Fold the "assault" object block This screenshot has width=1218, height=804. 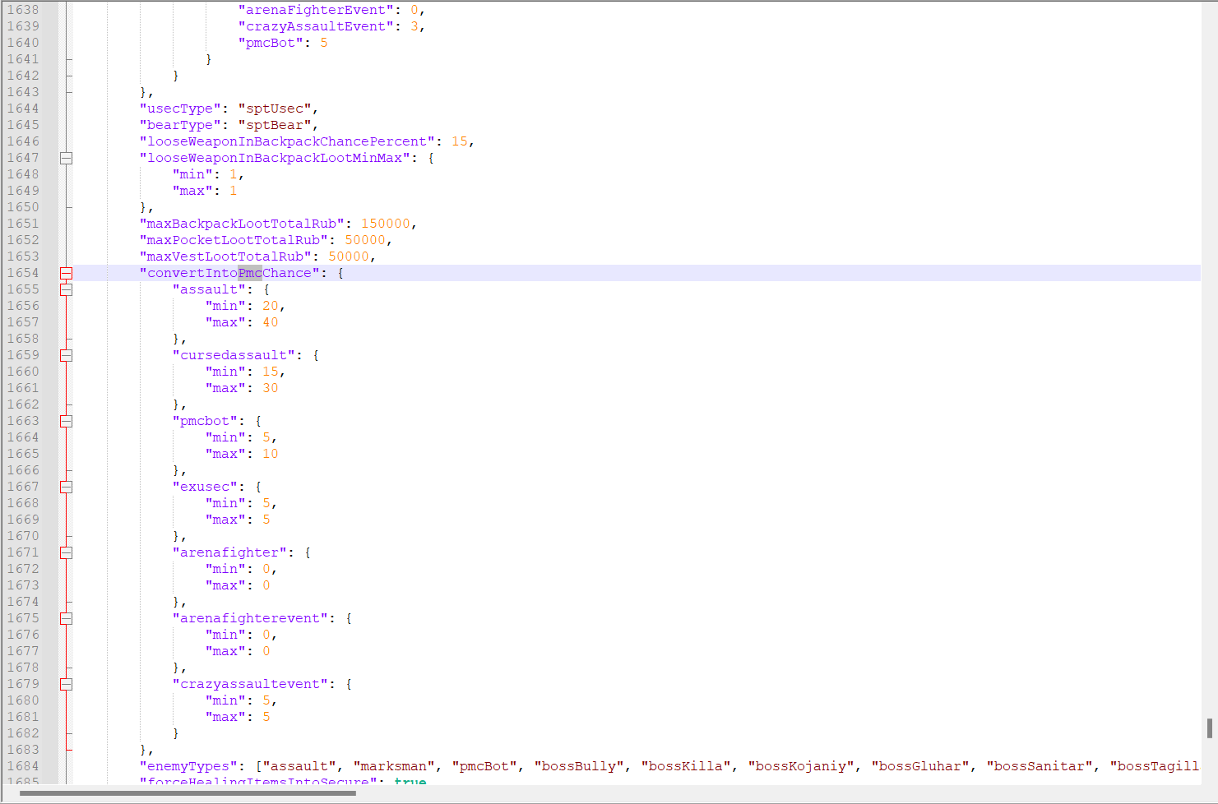pyautogui.click(x=67, y=289)
